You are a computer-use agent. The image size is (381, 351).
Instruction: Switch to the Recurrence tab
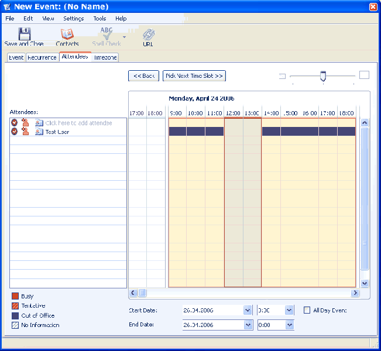coord(42,57)
